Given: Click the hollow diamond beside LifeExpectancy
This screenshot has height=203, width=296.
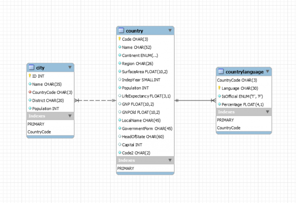Looking at the screenshot, I should pos(119,96).
